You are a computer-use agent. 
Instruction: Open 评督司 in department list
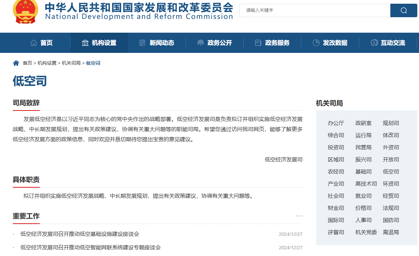click(336, 232)
